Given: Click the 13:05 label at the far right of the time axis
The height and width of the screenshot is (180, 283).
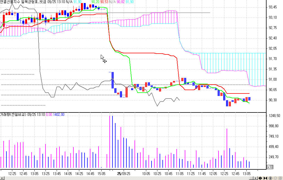Looking at the screenshot, I should coord(246,174).
